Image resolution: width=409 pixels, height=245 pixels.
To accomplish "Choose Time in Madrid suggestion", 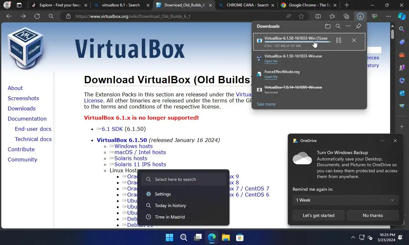I will [183, 217].
